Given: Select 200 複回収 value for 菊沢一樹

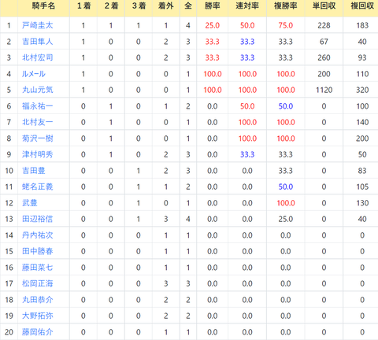Looking at the screenshot, I should (362, 139).
